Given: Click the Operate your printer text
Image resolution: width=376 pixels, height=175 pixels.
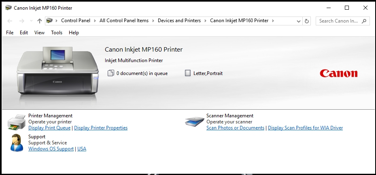Looking at the screenshot, I should coord(50,122).
